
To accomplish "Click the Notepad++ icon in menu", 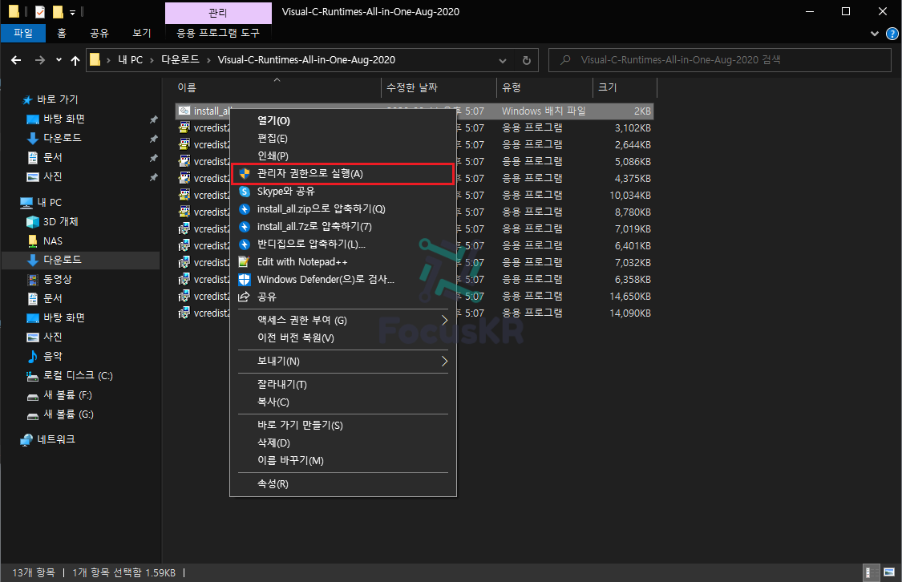I will click(x=245, y=261).
